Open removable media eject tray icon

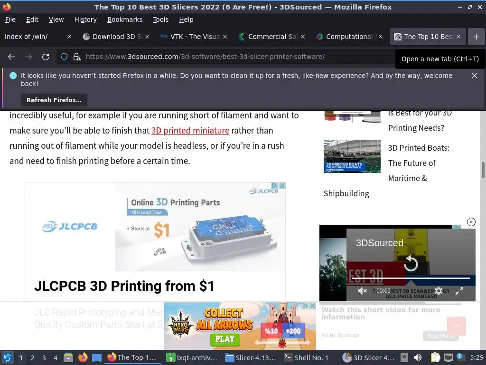click(x=404, y=357)
